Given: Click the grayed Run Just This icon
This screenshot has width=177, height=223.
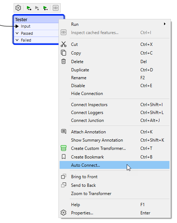Looking at the screenshot, I should pyautogui.click(x=37, y=8).
